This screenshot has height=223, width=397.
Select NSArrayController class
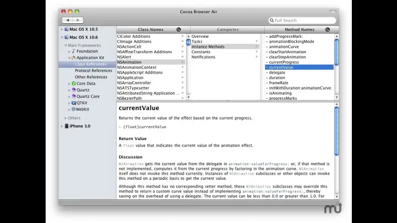point(134,83)
